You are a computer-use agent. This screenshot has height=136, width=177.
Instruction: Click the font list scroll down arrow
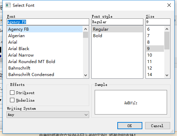pos(85,75)
